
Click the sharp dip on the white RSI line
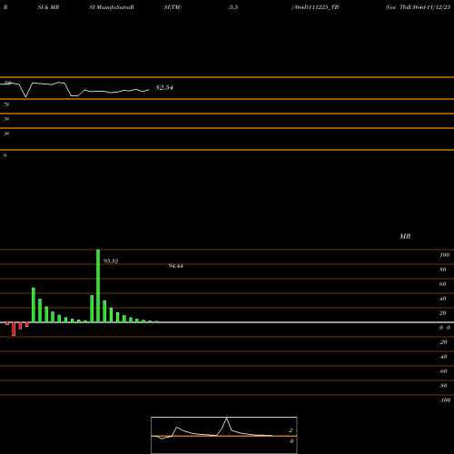[25, 96]
